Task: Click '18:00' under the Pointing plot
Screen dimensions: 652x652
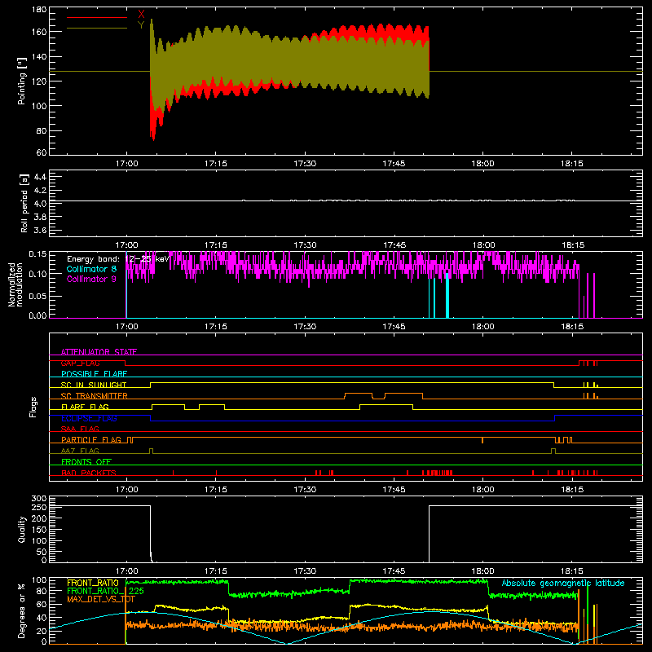Action: point(482,164)
